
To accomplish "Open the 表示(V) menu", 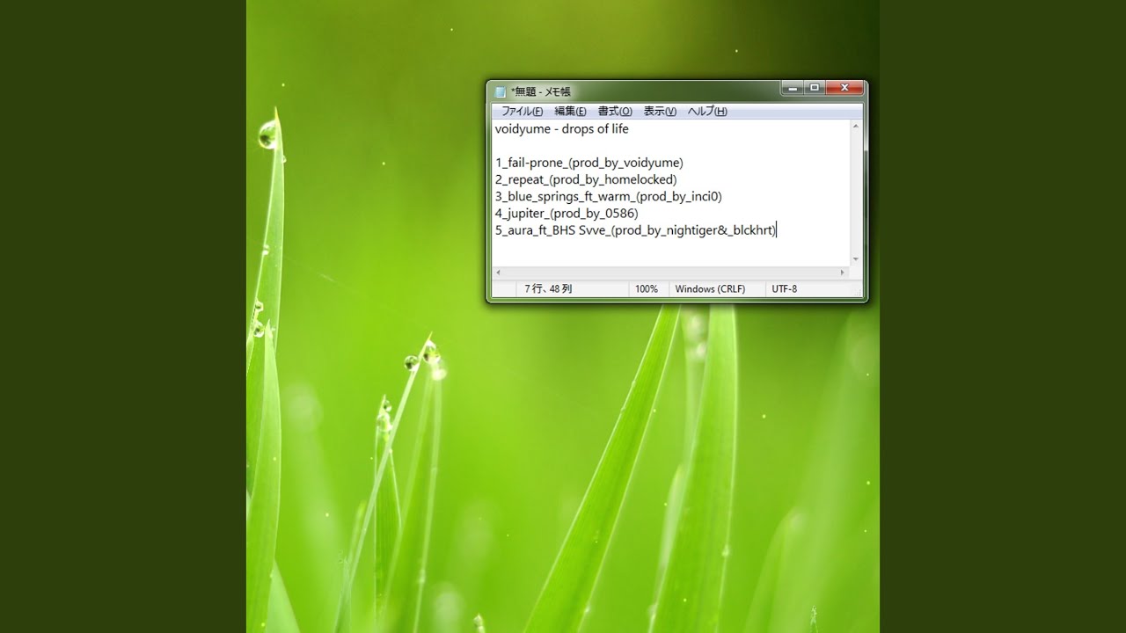I will click(x=660, y=112).
